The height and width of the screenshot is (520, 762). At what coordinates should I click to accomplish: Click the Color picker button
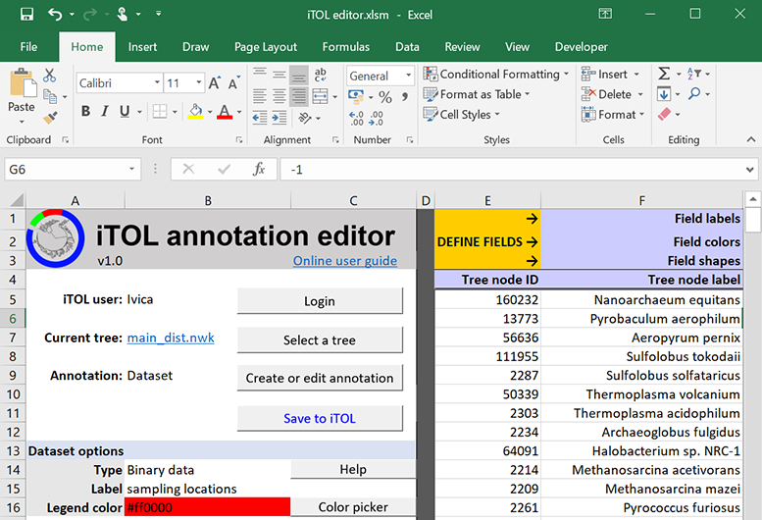[353, 507]
